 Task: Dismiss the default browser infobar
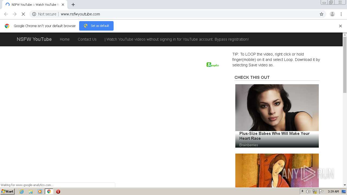(x=340, y=26)
